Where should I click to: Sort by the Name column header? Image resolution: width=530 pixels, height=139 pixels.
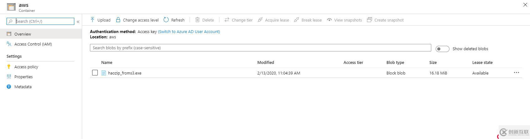tap(107, 62)
